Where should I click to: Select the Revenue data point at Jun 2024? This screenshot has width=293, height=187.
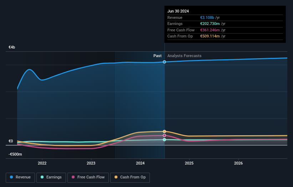click(165, 62)
